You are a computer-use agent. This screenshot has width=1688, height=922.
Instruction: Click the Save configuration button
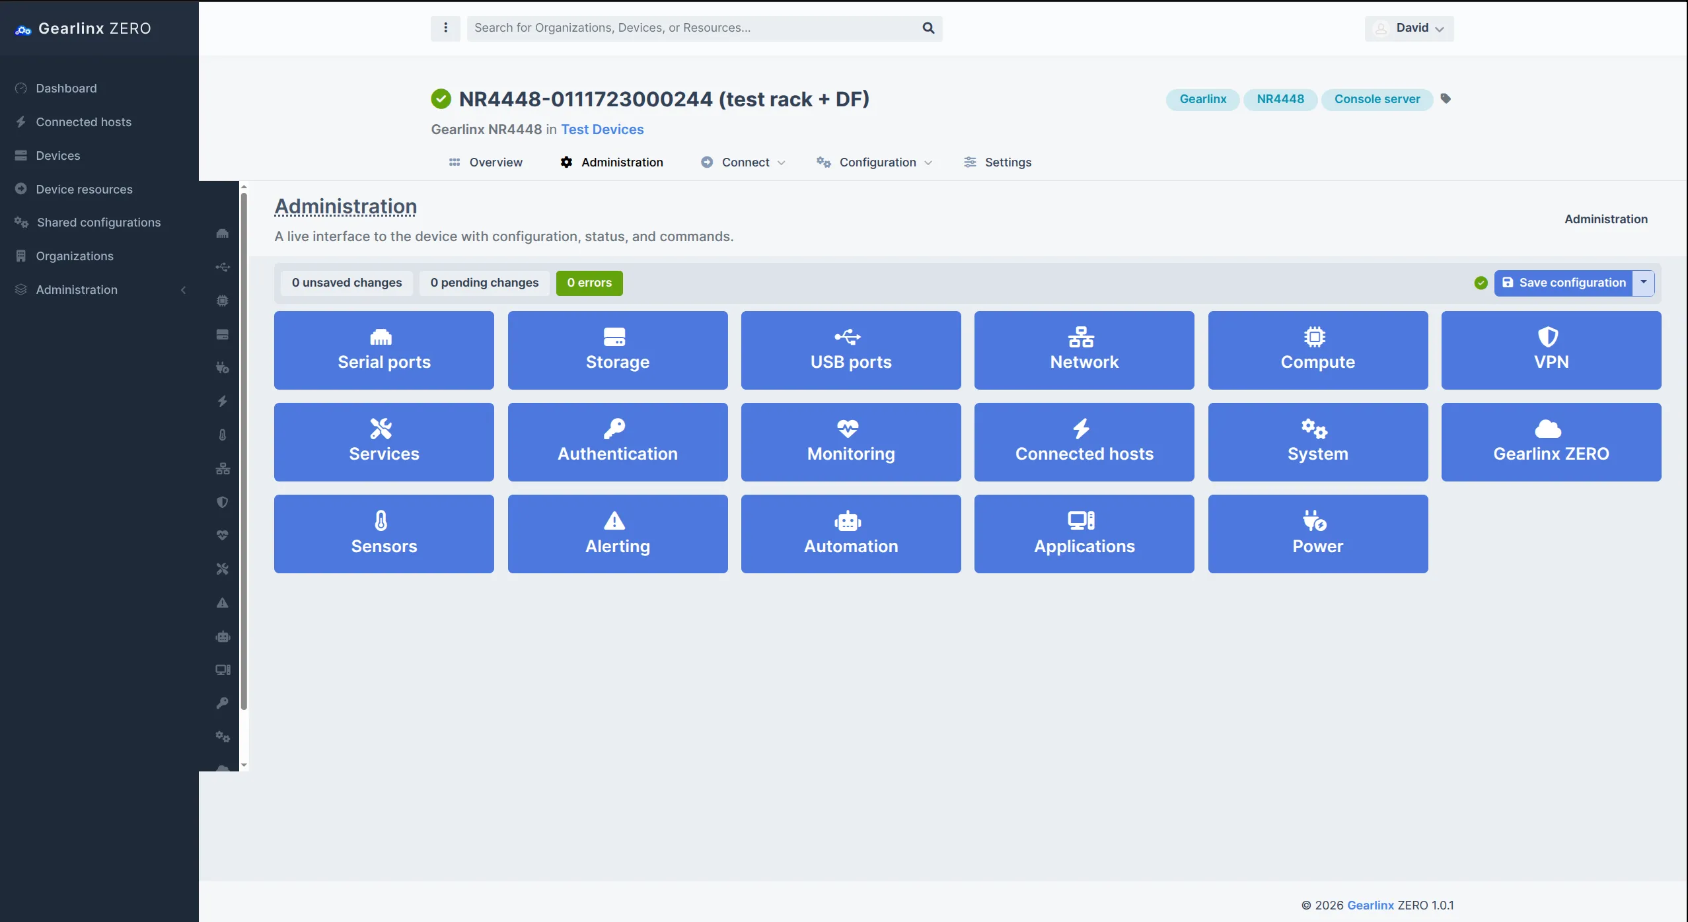(1564, 283)
